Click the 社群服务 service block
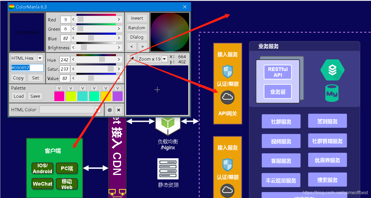The image size is (371, 198). pyautogui.click(x=281, y=121)
